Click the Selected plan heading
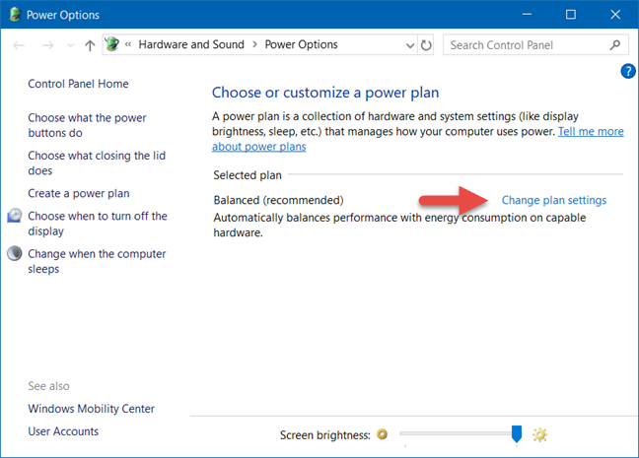This screenshot has height=458, width=639. click(x=248, y=175)
